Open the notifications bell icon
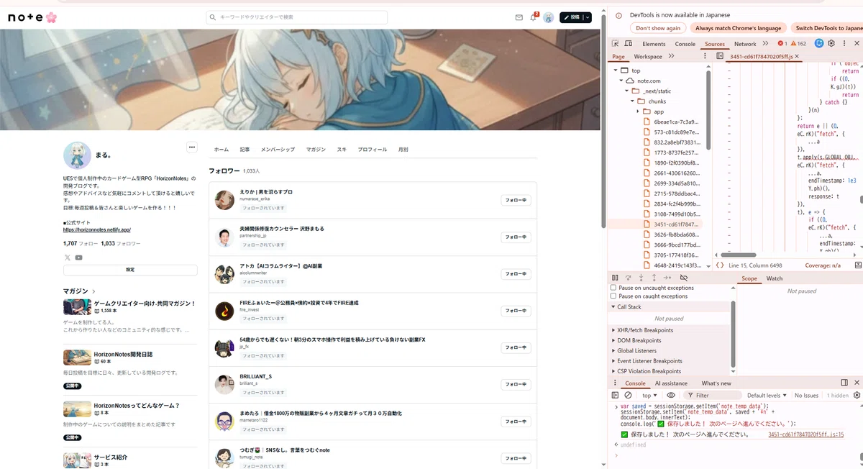The height and width of the screenshot is (469, 863). 534,17
